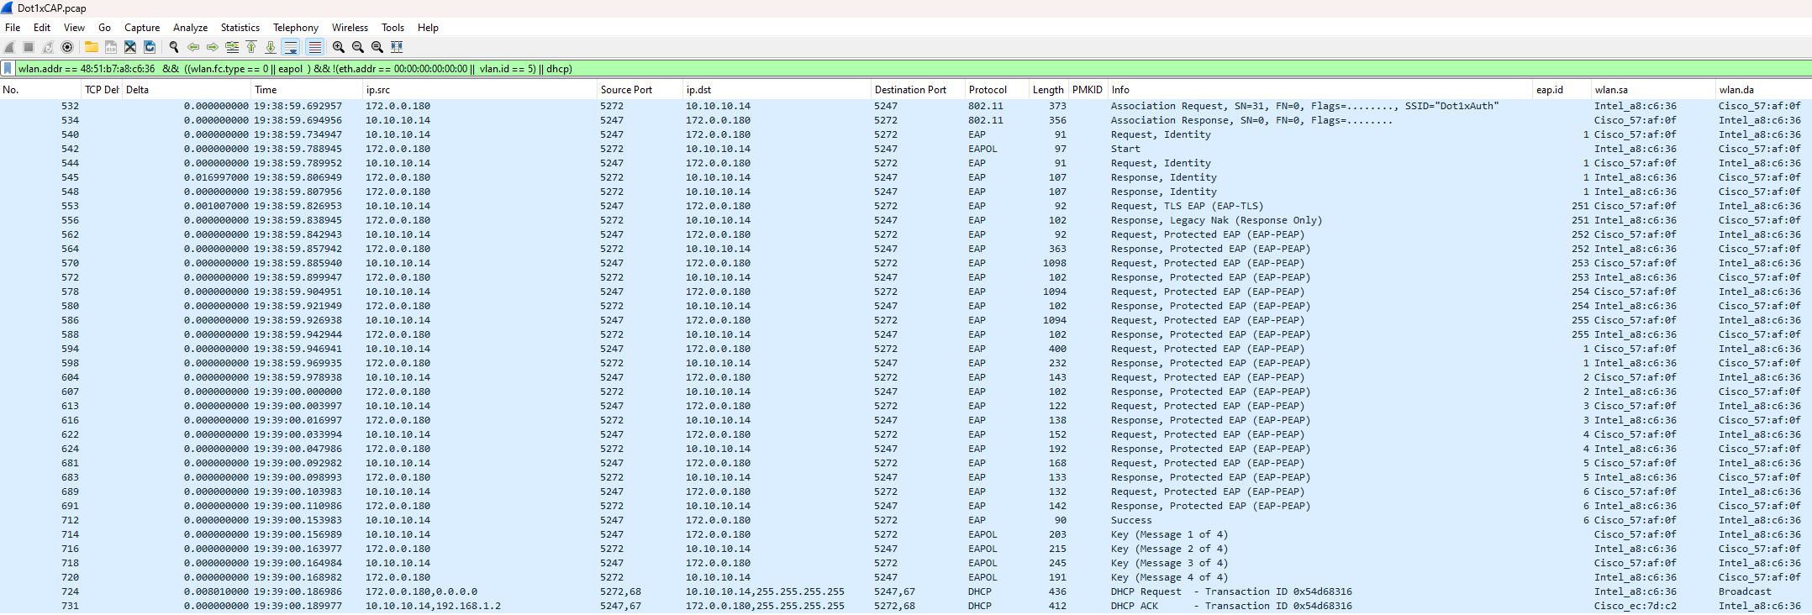
Task: Click into the display filter expression field
Action: 840,69
